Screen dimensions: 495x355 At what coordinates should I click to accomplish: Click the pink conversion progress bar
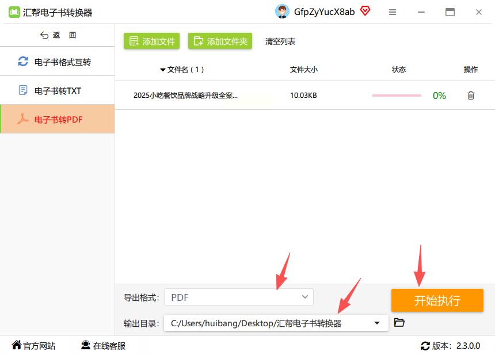tap(397, 96)
